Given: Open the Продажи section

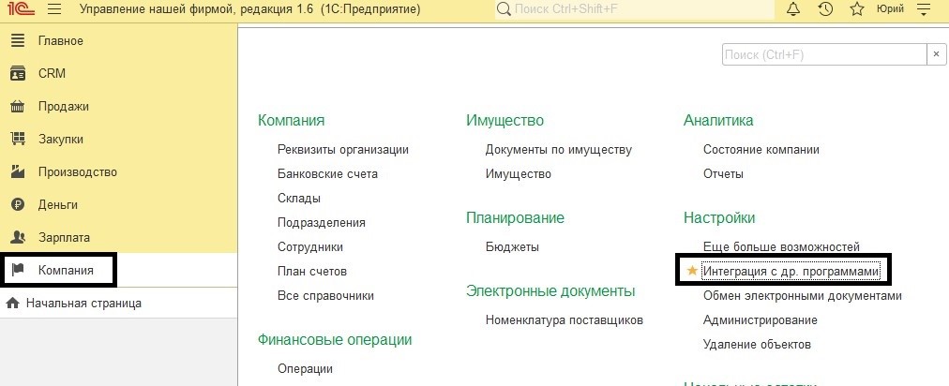Looking at the screenshot, I should (63, 107).
